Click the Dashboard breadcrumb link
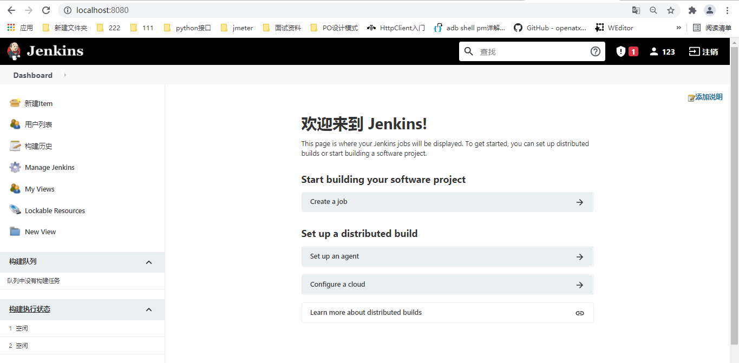This screenshot has width=739, height=363. 33,75
